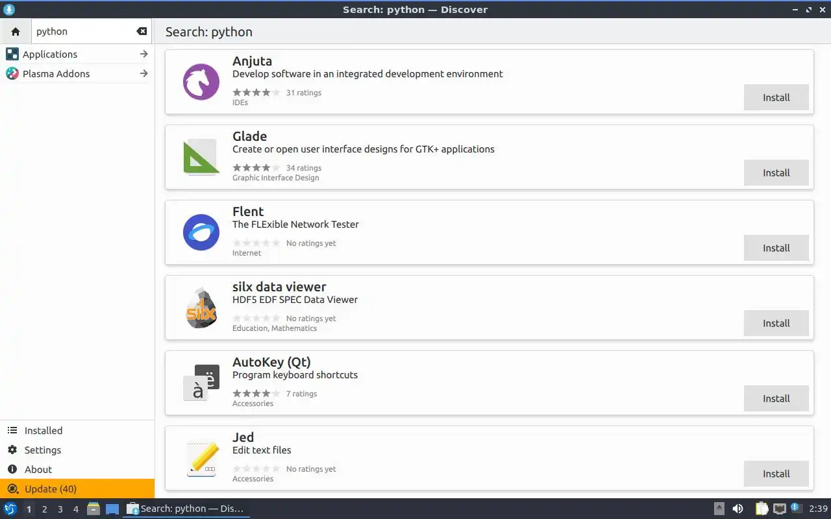The height and width of the screenshot is (519, 831).
Task: Click the update notifier tray icon
Action: [x=796, y=508]
